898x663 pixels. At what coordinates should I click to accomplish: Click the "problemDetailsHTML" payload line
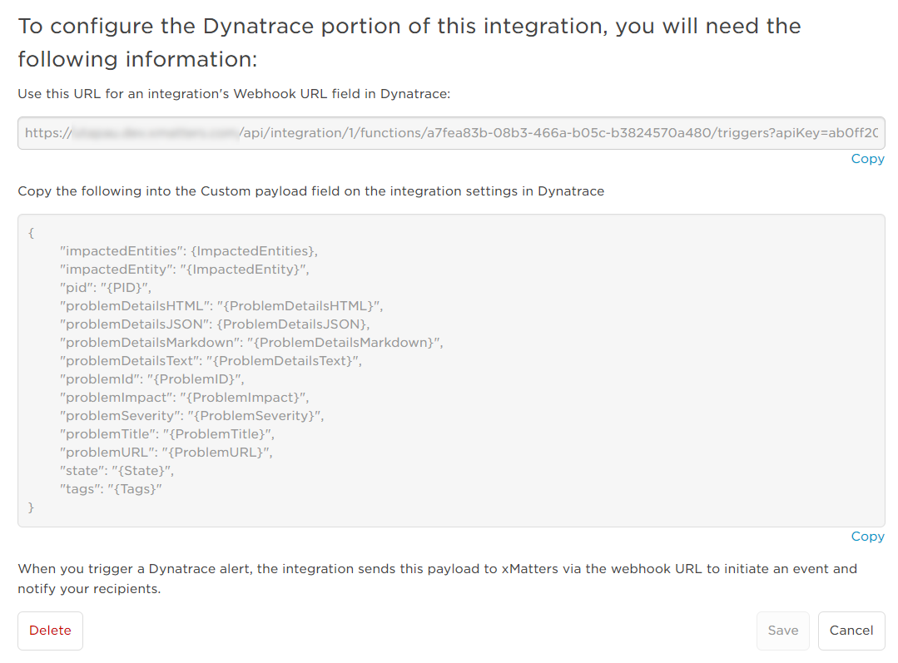[x=221, y=306]
